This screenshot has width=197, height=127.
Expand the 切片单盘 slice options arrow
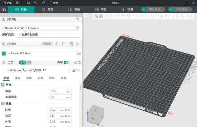pyautogui.click(x=143, y=9)
